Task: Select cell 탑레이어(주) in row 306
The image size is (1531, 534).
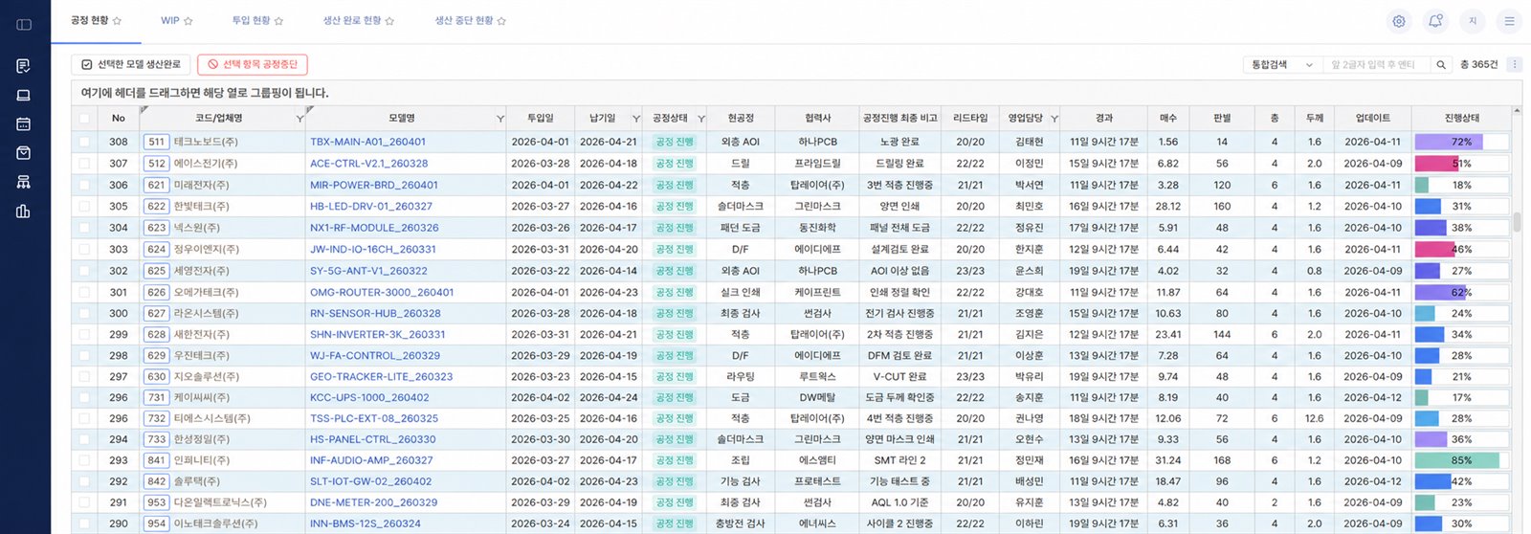Action: tap(817, 185)
